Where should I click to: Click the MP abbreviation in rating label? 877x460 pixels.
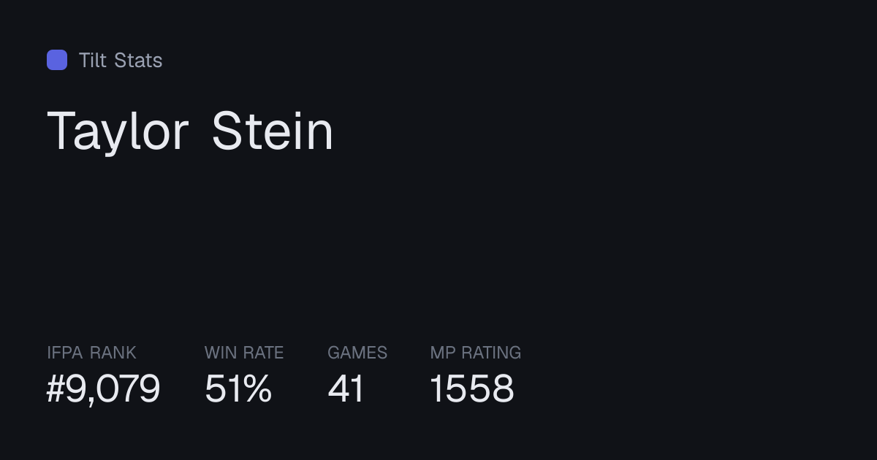(x=443, y=353)
